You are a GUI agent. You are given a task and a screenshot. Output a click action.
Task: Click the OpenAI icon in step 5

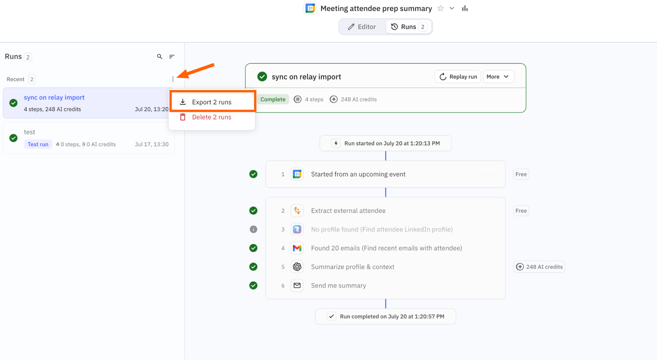pyautogui.click(x=297, y=267)
